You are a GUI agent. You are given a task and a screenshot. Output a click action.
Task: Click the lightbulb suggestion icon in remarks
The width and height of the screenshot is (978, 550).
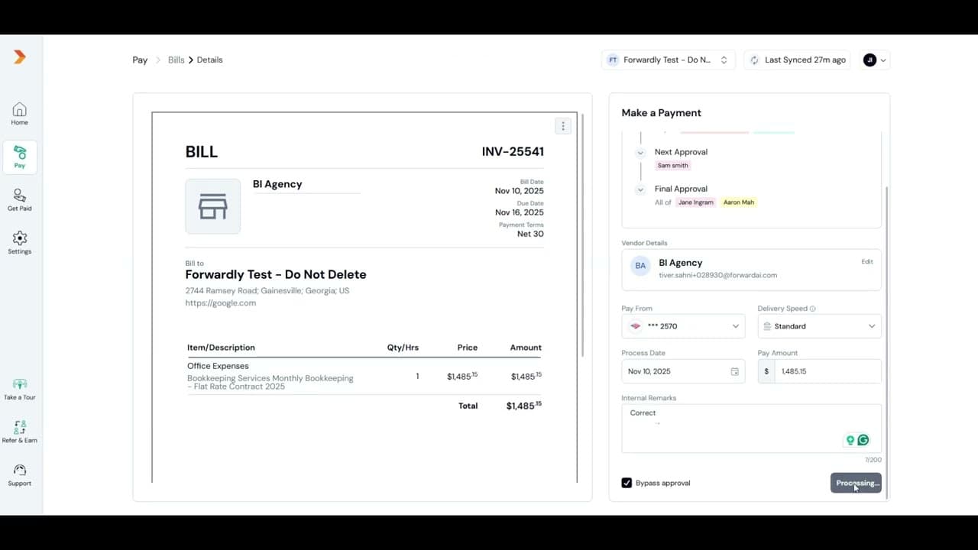tap(850, 440)
